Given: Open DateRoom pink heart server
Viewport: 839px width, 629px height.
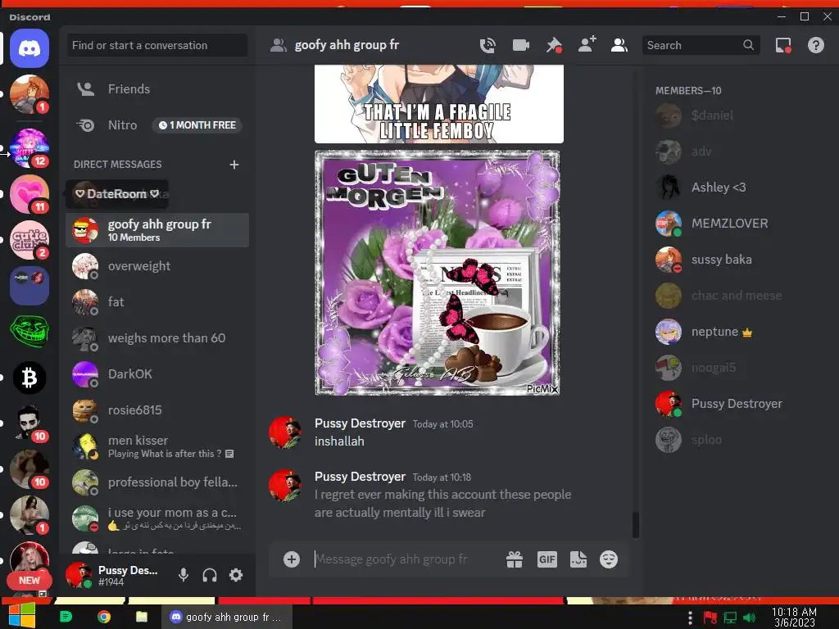Looking at the screenshot, I should (x=29, y=194).
